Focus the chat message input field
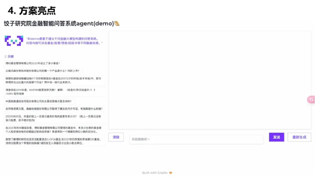315x177 pixels. click(196, 139)
